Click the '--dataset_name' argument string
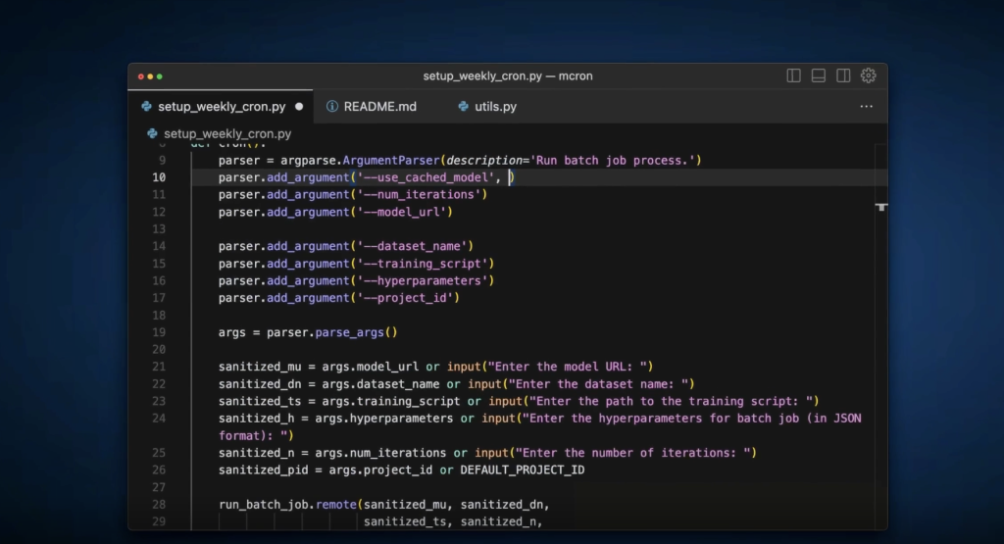1004x544 pixels. pyautogui.click(x=412, y=246)
